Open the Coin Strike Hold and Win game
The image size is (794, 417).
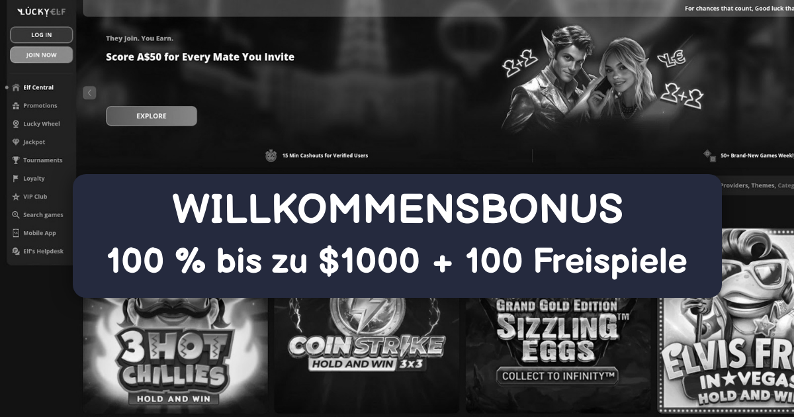pyautogui.click(x=367, y=355)
